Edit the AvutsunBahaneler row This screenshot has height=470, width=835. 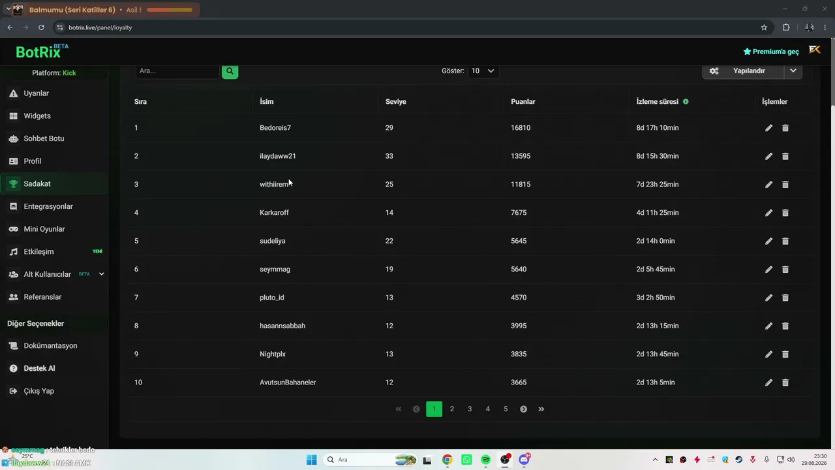pyautogui.click(x=768, y=383)
